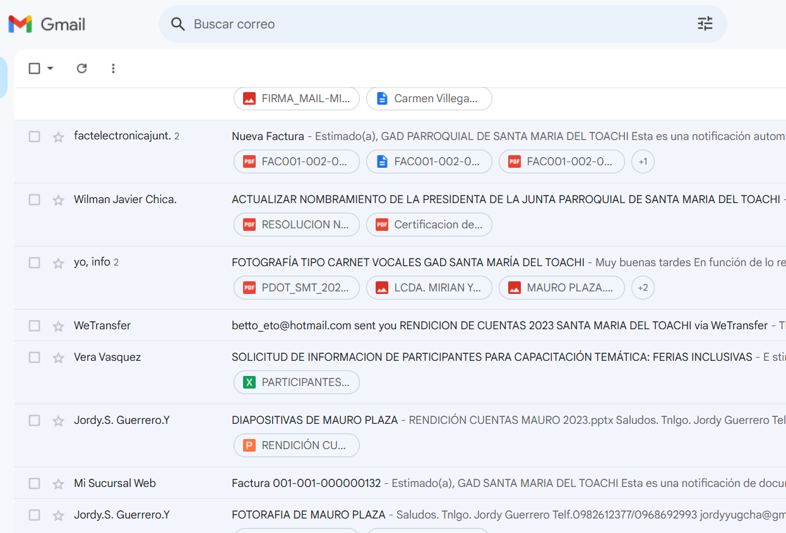Select the factelectronicajunt email checkbox
The width and height of the screenshot is (786, 533).
(35, 136)
